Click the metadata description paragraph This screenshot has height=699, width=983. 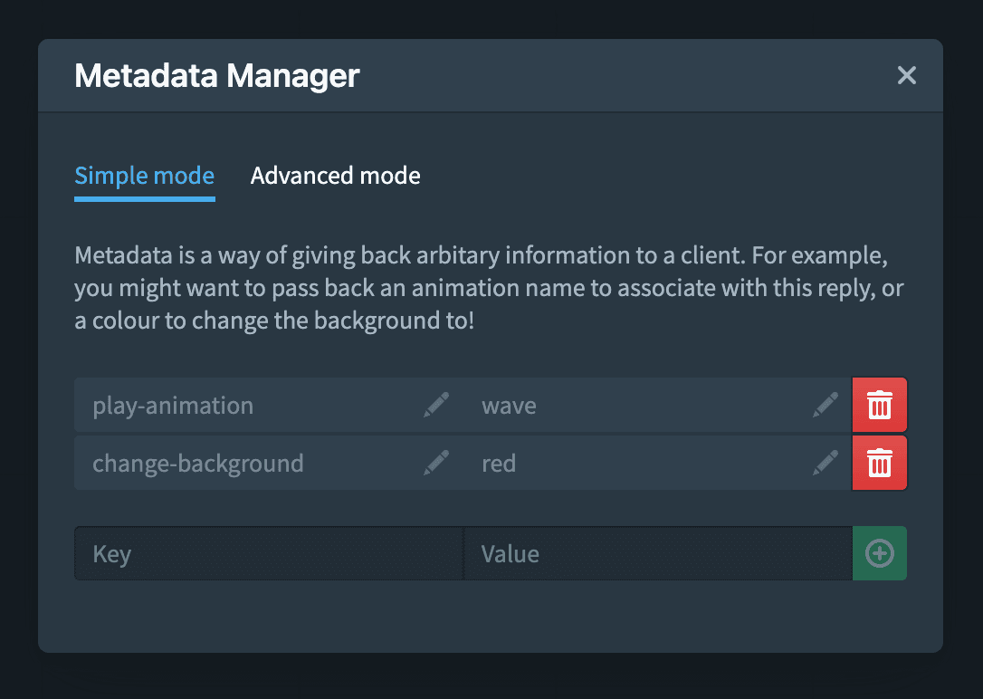[x=489, y=288]
